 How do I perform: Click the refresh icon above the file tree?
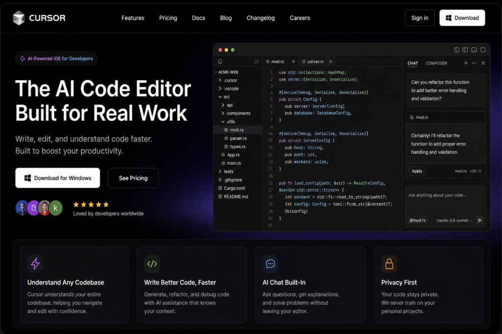256,62
